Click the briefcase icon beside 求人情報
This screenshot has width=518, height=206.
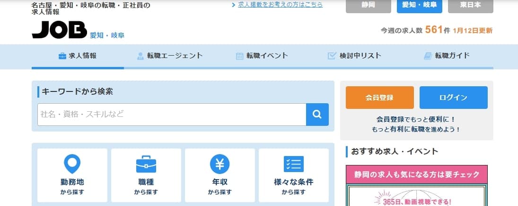62,56
